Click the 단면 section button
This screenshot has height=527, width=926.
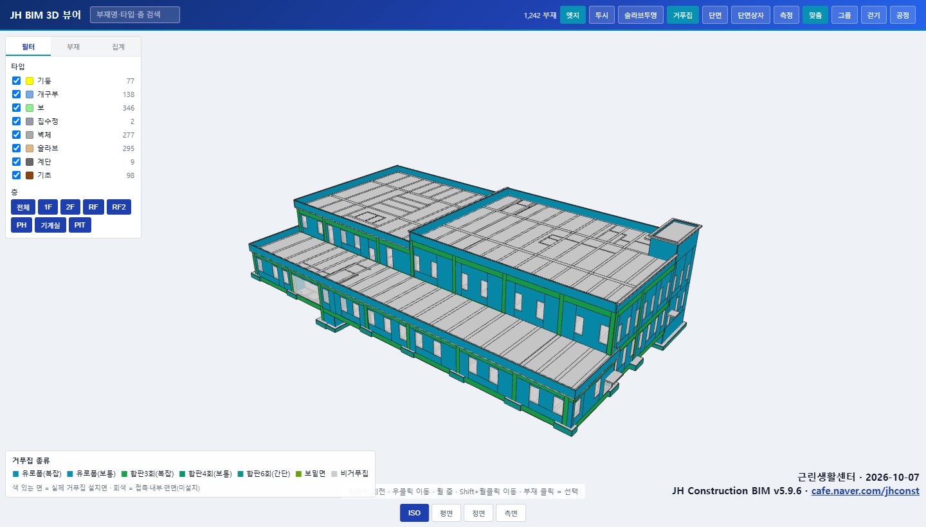pos(715,15)
